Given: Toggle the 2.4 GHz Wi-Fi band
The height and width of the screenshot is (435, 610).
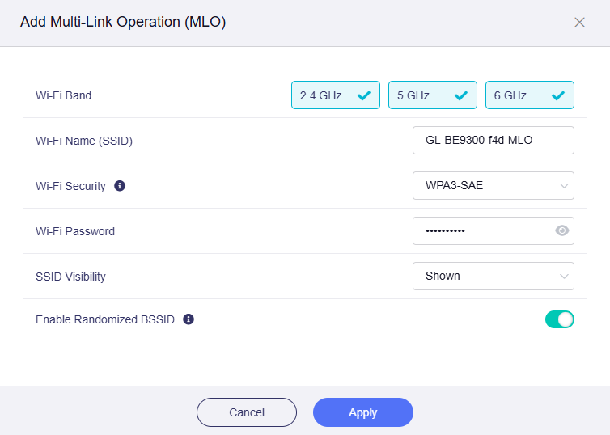Looking at the screenshot, I should [x=336, y=95].
